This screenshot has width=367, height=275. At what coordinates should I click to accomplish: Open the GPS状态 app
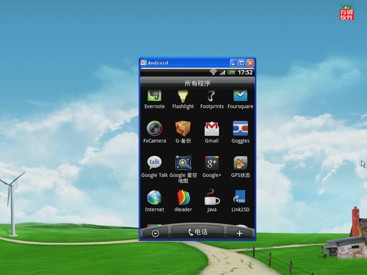pos(240,167)
